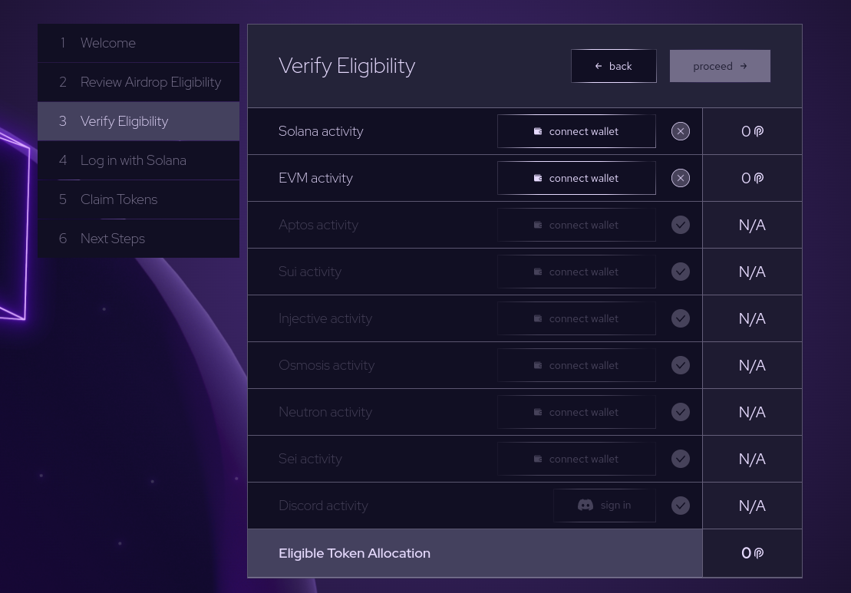Click the checkmark icon on Discord activity row
The width and height of the screenshot is (851, 593).
pos(680,506)
